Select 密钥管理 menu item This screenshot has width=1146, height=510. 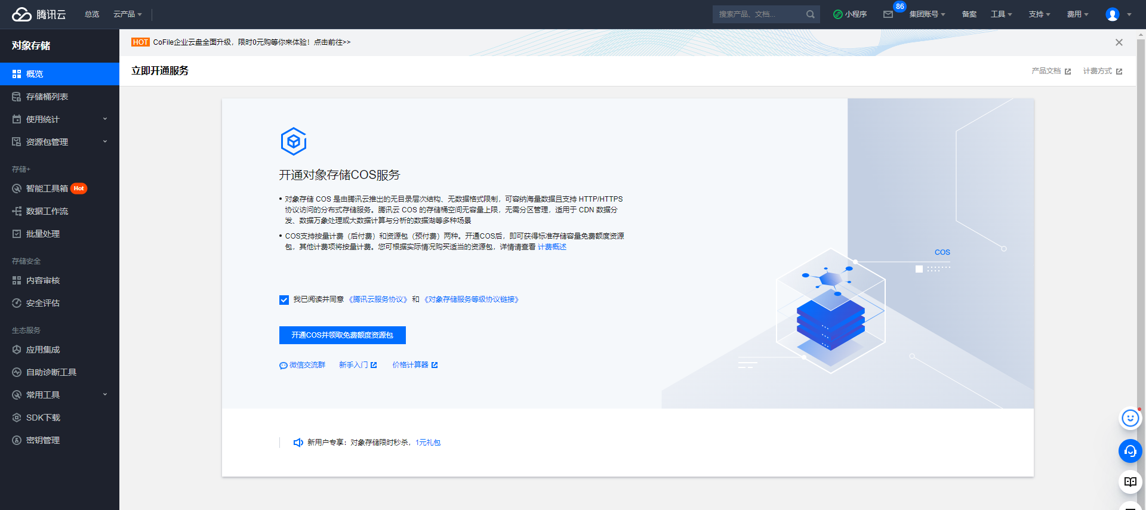tap(60, 440)
